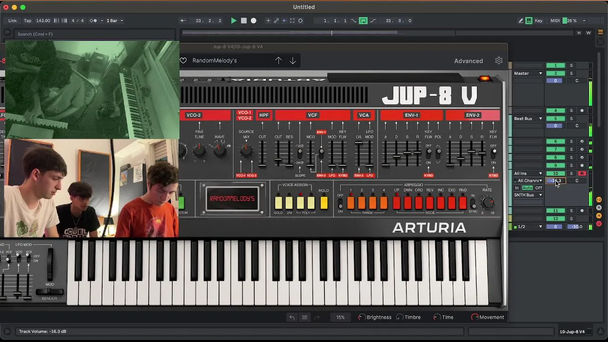Viewport: 608px width, 342px height.
Task: Open the 1/2 master output dropdown
Action: (528, 227)
